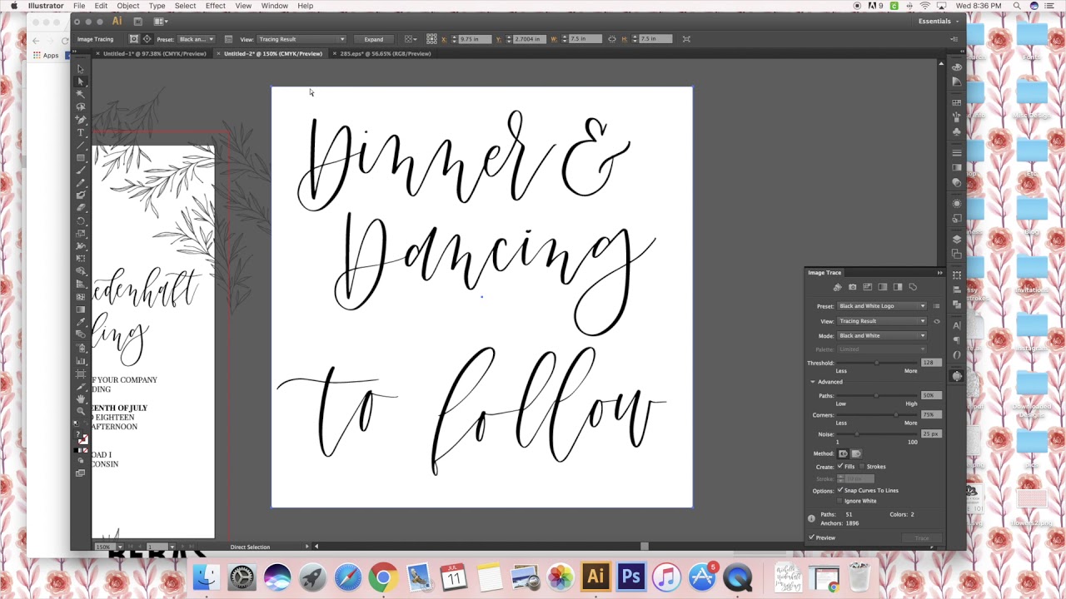This screenshot has width=1066, height=599.
Task: Open the Object menu
Action: click(128, 6)
